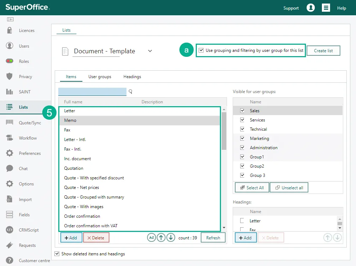Open the user profile icon in header

point(311,8)
